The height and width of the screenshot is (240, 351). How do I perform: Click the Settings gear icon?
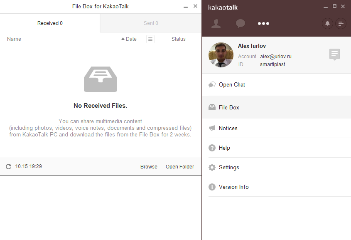coord(212,167)
